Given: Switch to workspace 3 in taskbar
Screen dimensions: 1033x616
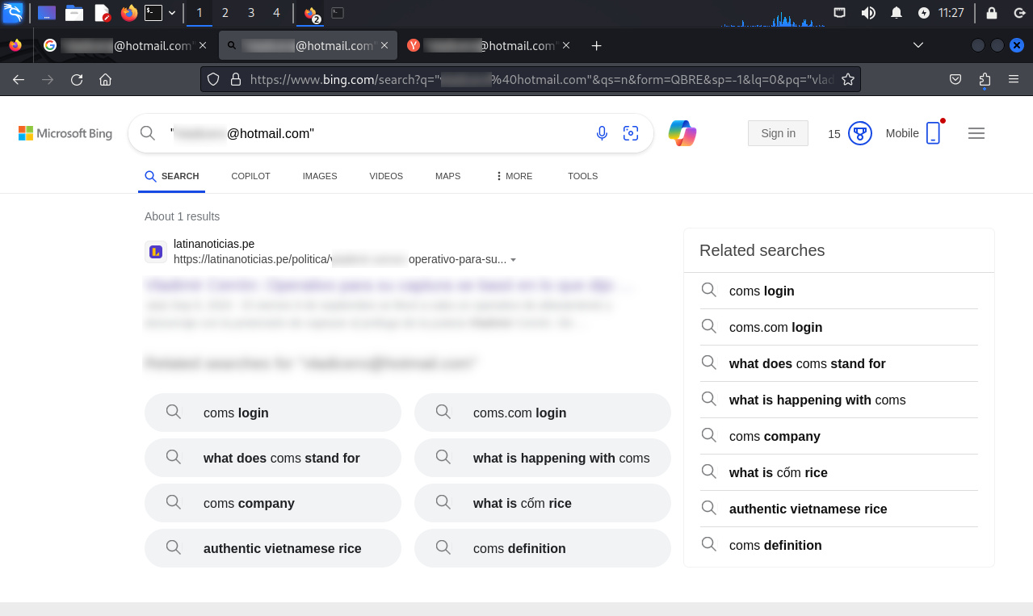Looking at the screenshot, I should pyautogui.click(x=250, y=13).
